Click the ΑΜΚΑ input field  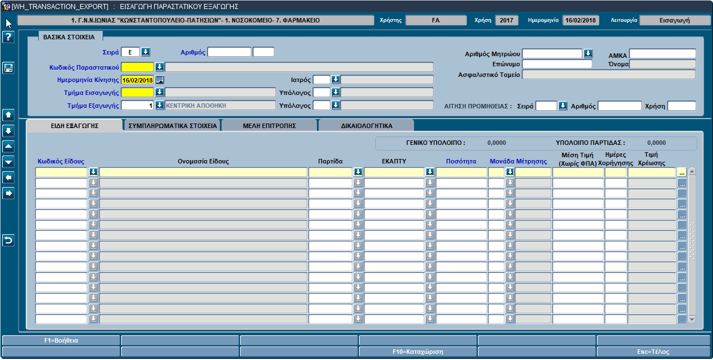[663, 54]
